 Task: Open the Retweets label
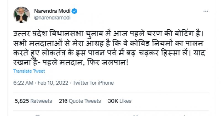point(41,101)
